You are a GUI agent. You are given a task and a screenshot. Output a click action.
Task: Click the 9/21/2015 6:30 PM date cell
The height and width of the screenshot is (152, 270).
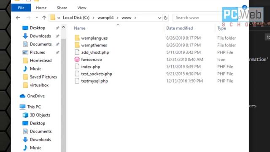coord(184,74)
